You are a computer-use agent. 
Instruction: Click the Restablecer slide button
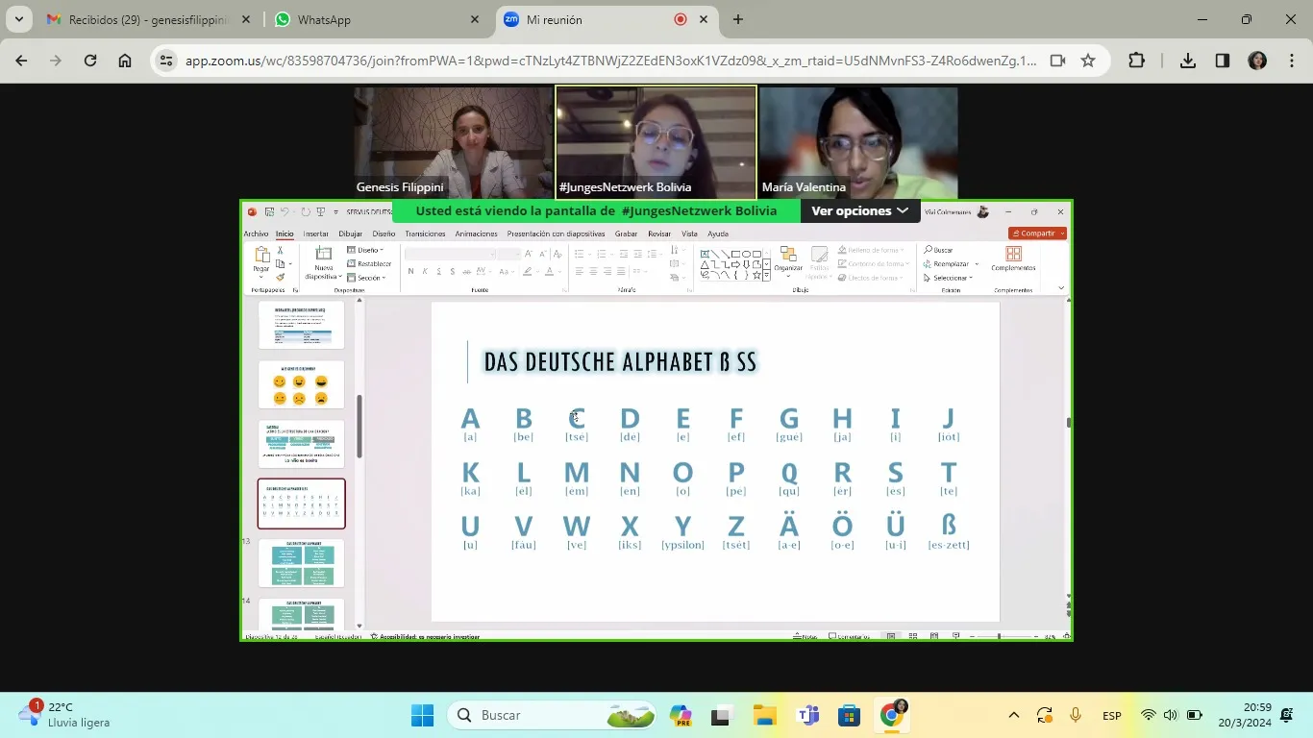coord(369,263)
